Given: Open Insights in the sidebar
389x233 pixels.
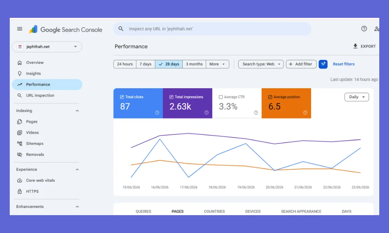Looking at the screenshot, I should click(x=47, y=73).
